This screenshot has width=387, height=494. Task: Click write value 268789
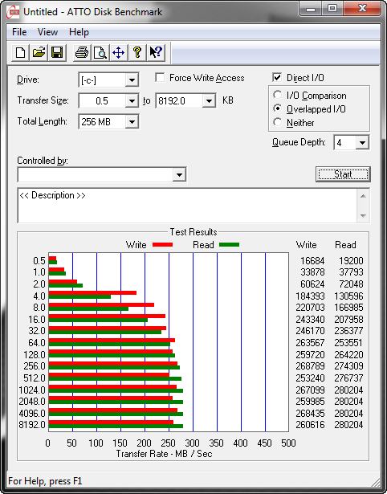310,366
